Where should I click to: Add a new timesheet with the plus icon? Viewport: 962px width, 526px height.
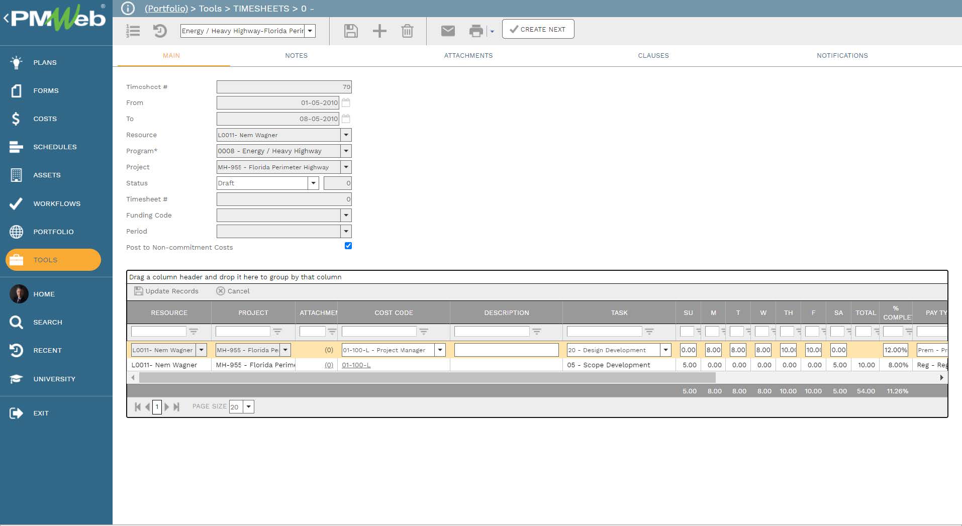[379, 31]
